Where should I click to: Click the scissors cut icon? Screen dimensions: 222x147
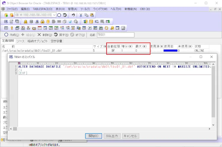[x=81, y=15]
